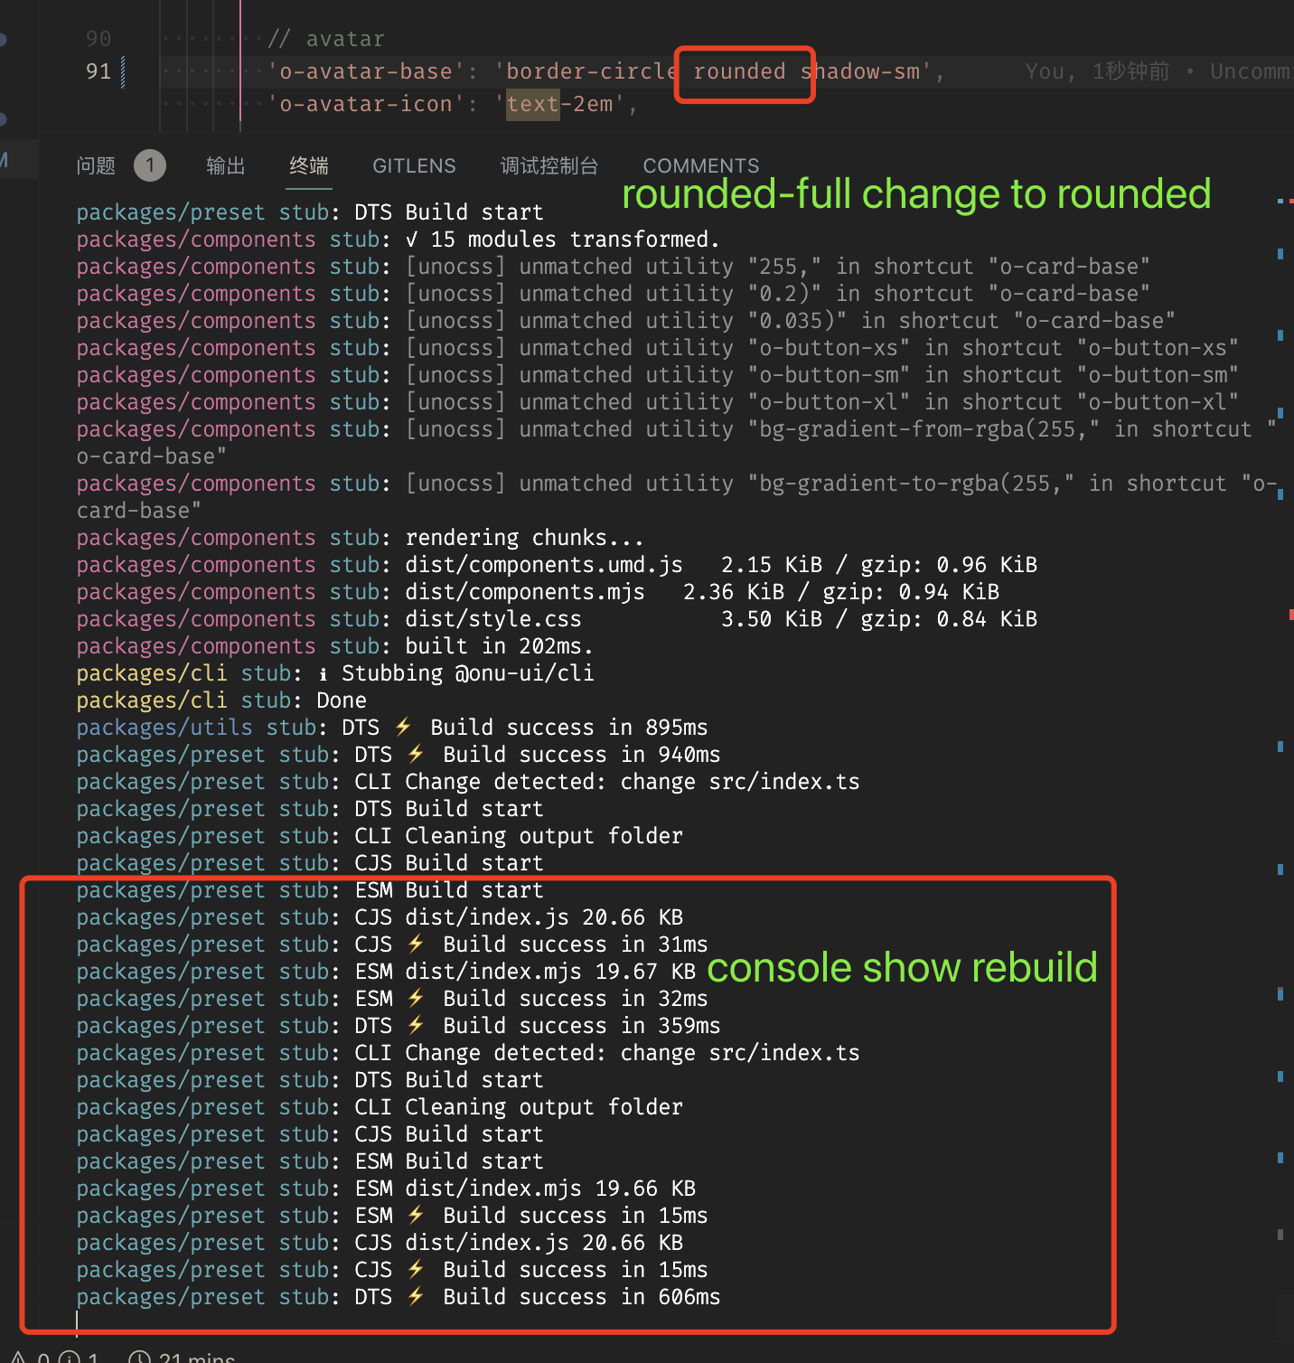This screenshot has width=1294, height=1363.
Task: Click the highlighted 'text-2em' token on line 91
Action: coord(532,104)
